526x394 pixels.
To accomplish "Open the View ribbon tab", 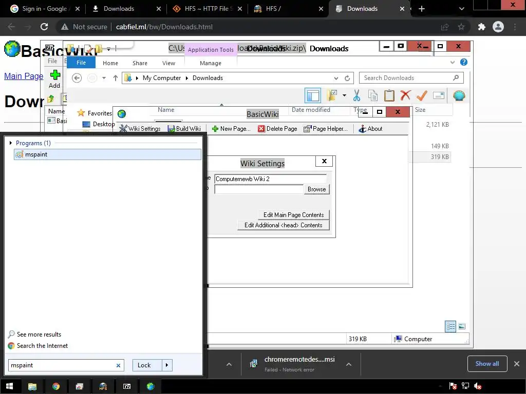I will point(168,63).
